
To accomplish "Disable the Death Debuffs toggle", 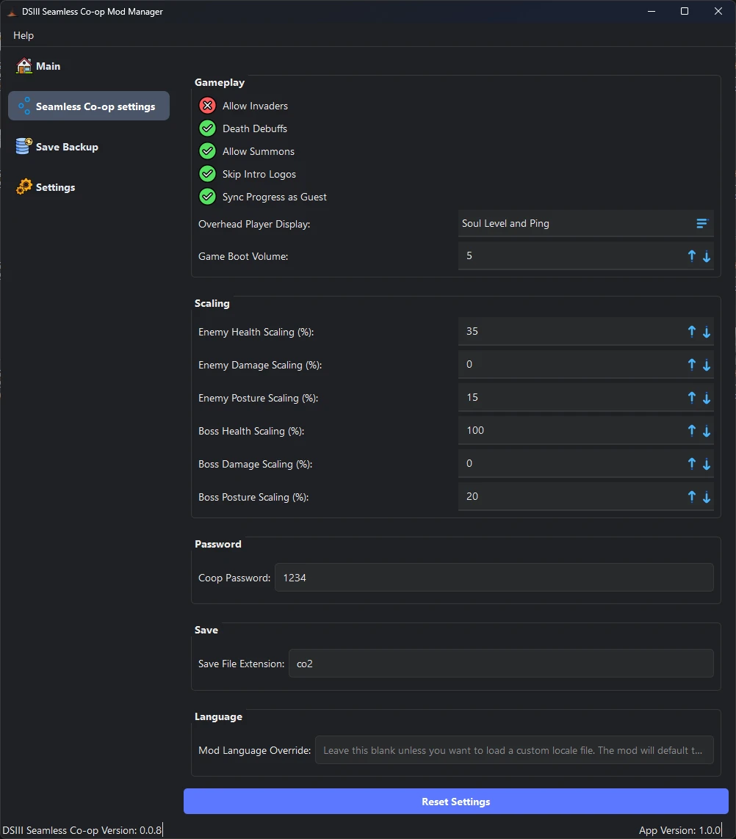I will (208, 128).
